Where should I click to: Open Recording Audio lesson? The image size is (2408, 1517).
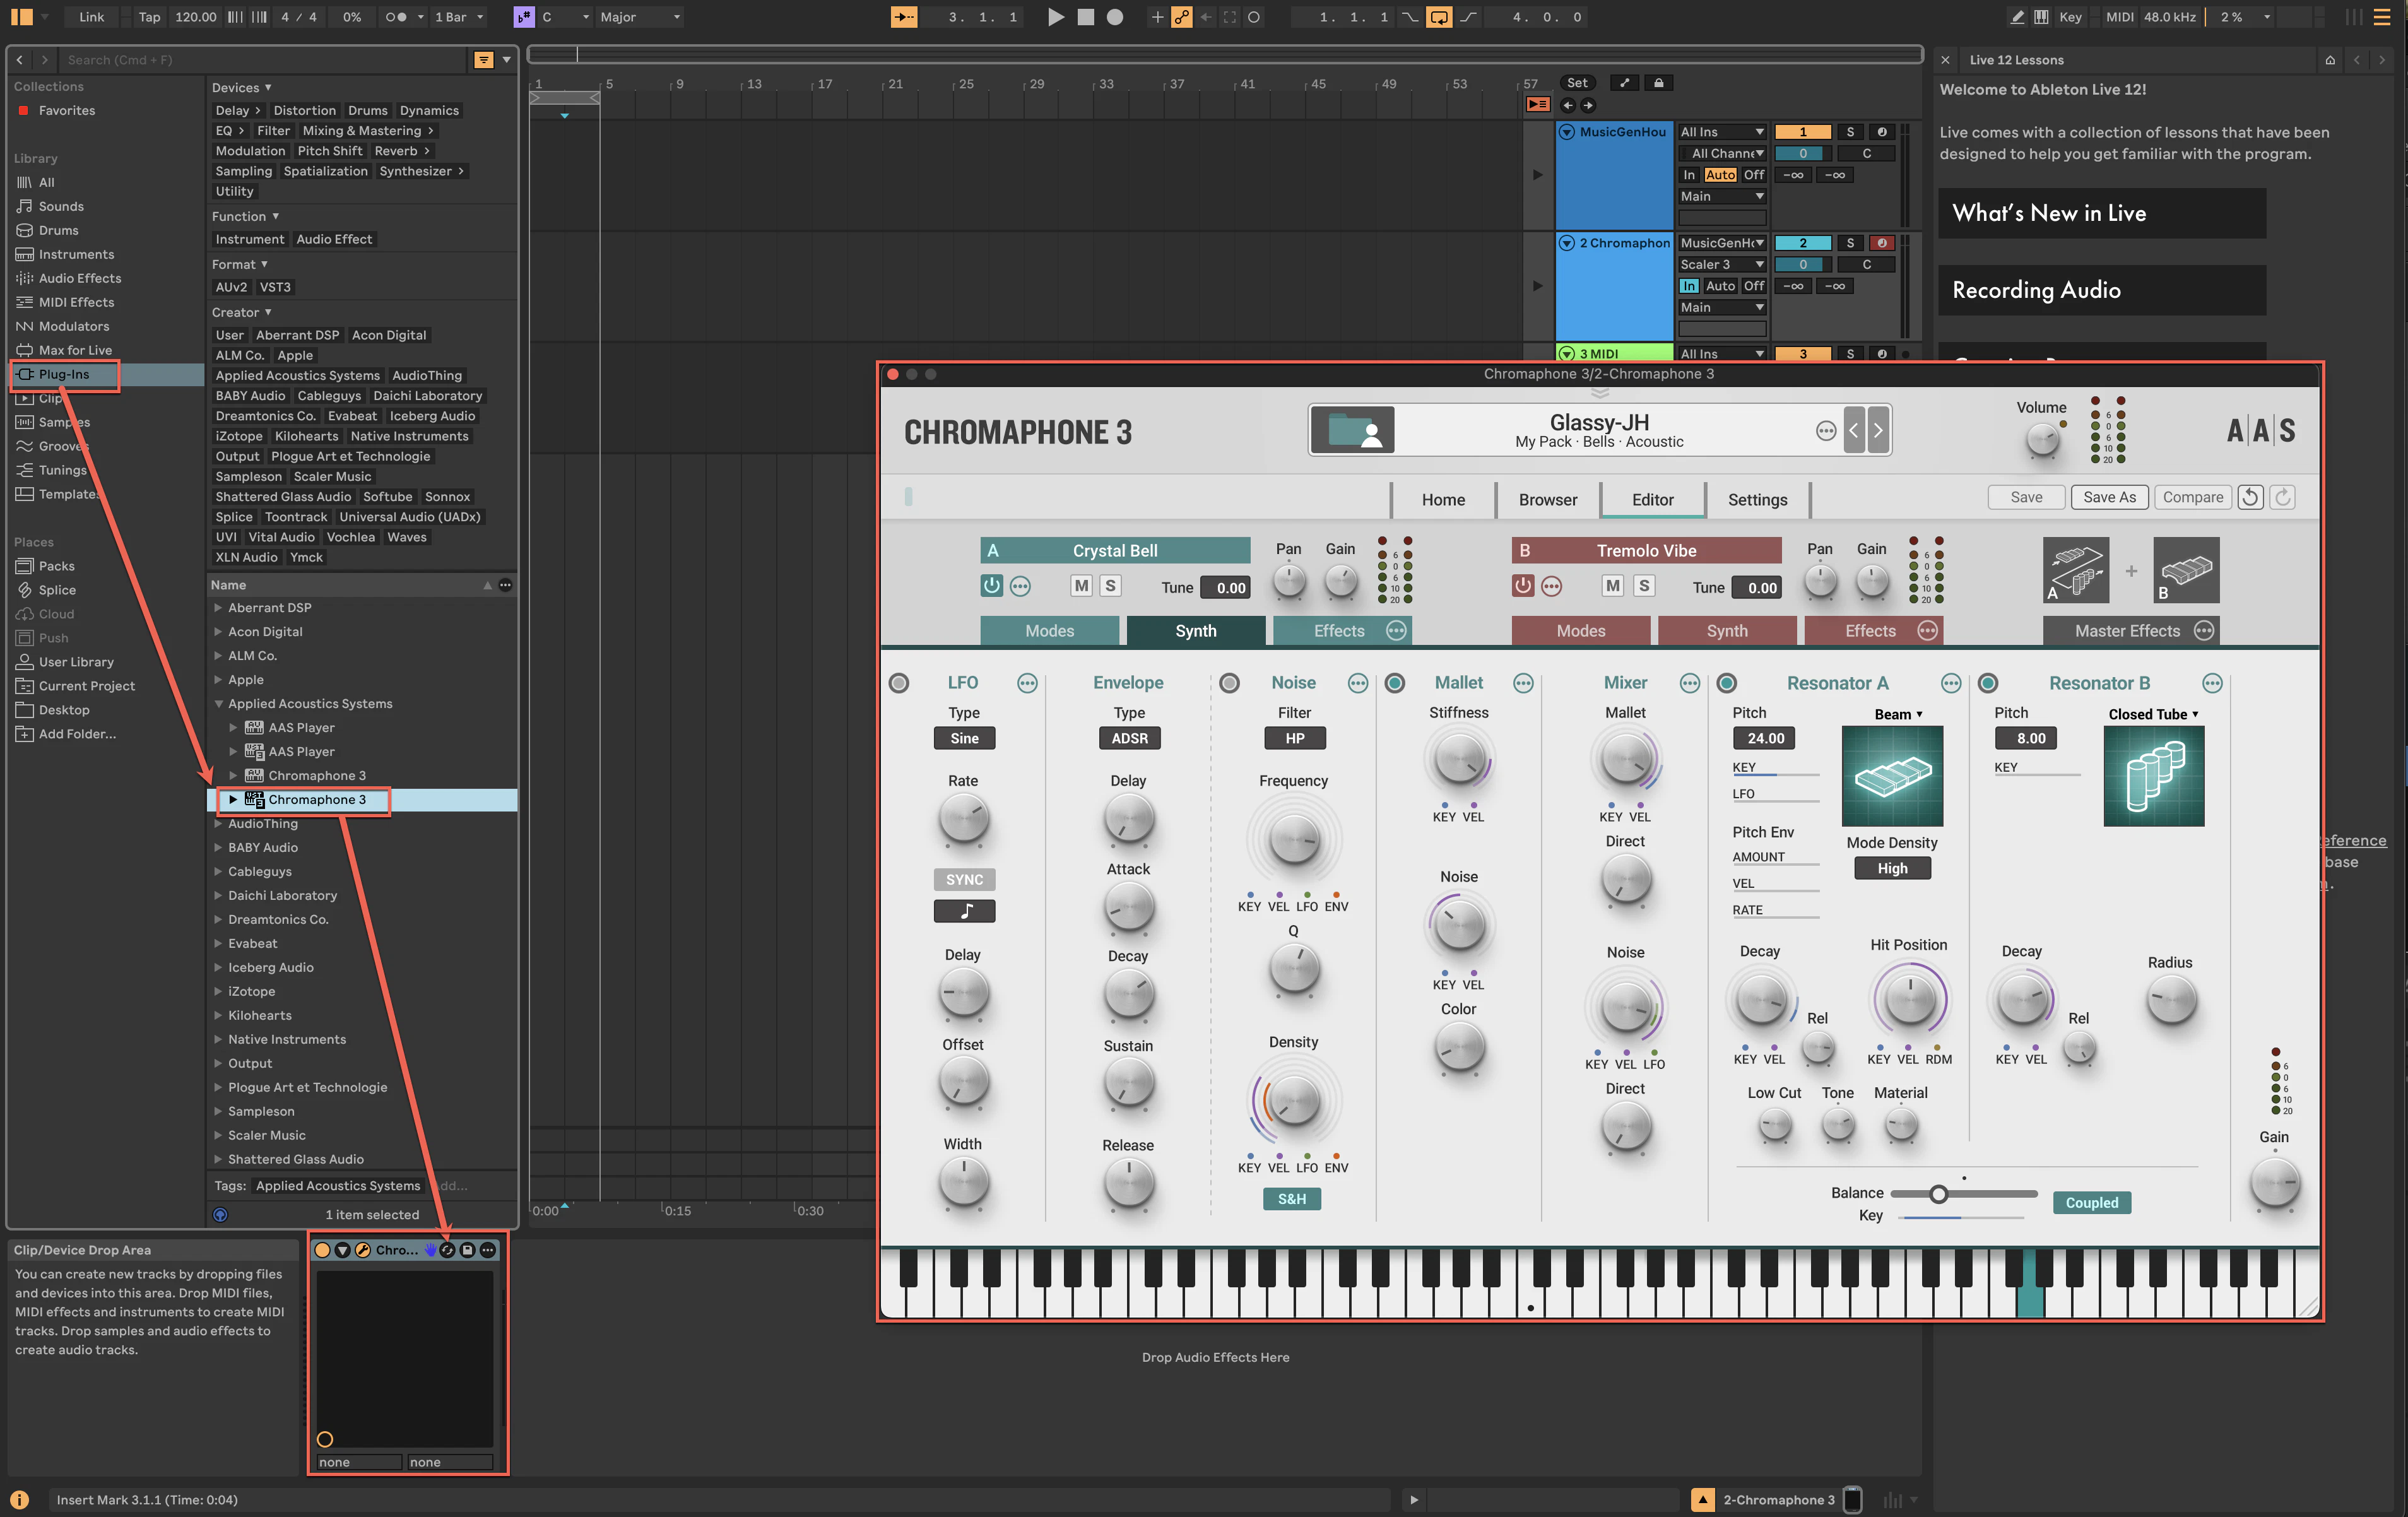click(2101, 290)
